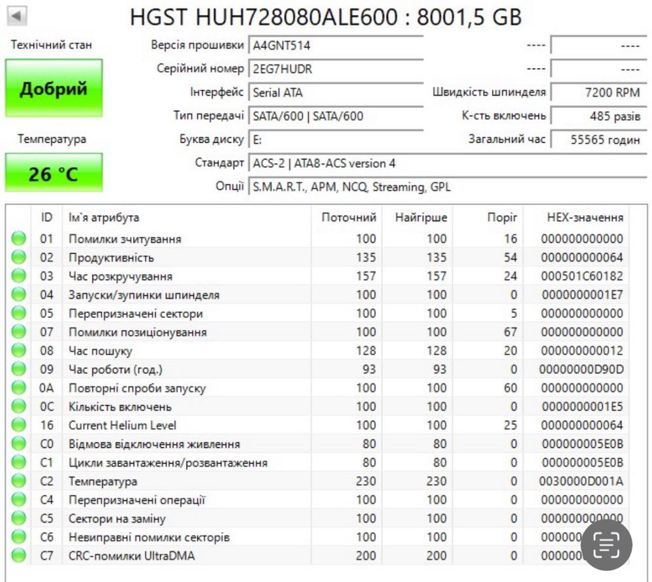Screen dimensions: 652x582
Task: Click the status dot for Невиправні помилки секторів
Action: tap(18, 537)
